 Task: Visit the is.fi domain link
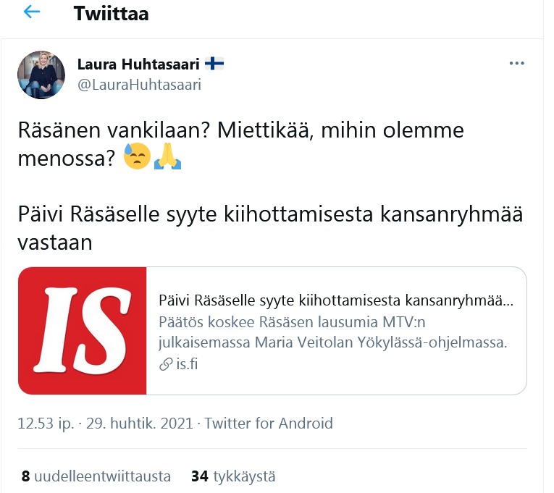coord(187,364)
